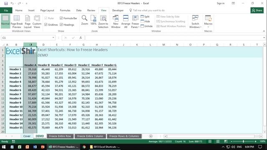Switch to the Developer tab
This screenshot has height=150, width=267.
click(x=118, y=10)
